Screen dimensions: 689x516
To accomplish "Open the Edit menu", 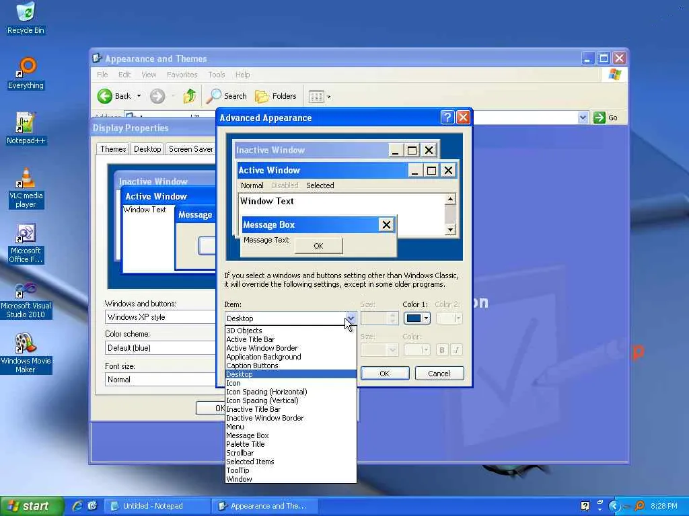I will click(124, 75).
